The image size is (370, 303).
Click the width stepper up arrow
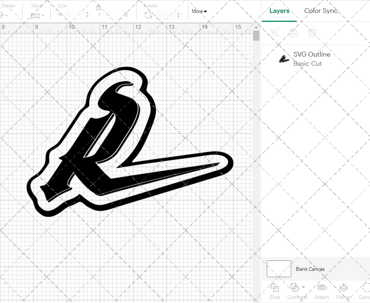pyautogui.click(x=87, y=13)
